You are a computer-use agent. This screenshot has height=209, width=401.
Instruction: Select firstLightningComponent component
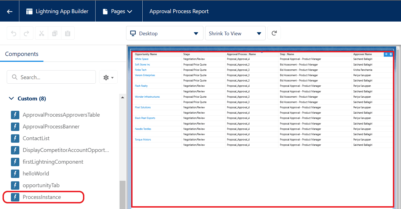(x=53, y=162)
